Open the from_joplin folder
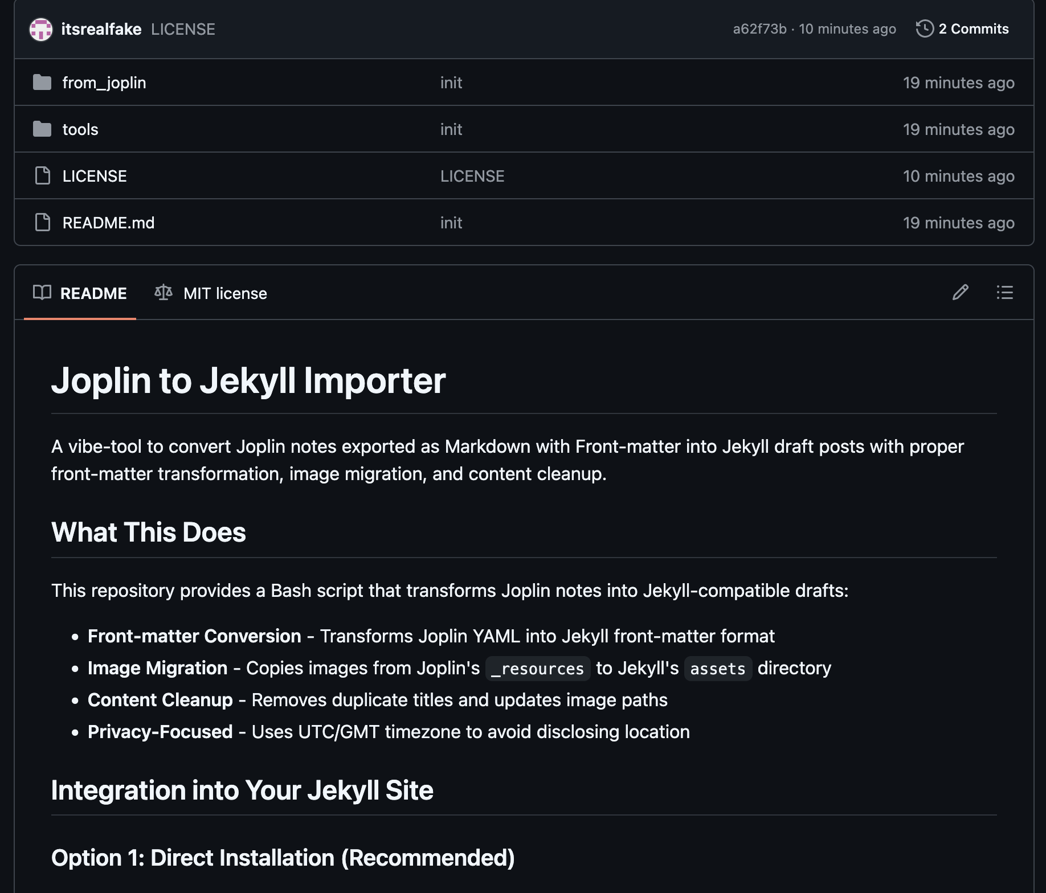1046x893 pixels. [104, 83]
